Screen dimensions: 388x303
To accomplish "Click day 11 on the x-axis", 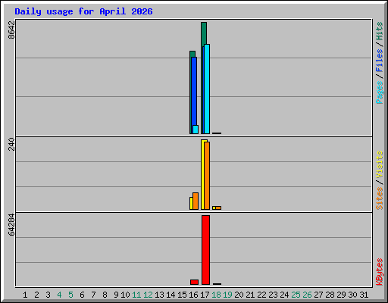I will click(x=136, y=295).
